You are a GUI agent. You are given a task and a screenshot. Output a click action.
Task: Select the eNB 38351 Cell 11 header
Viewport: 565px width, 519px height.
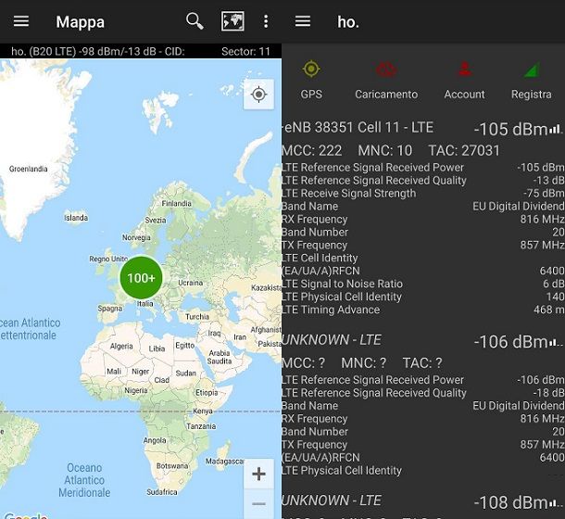point(358,127)
